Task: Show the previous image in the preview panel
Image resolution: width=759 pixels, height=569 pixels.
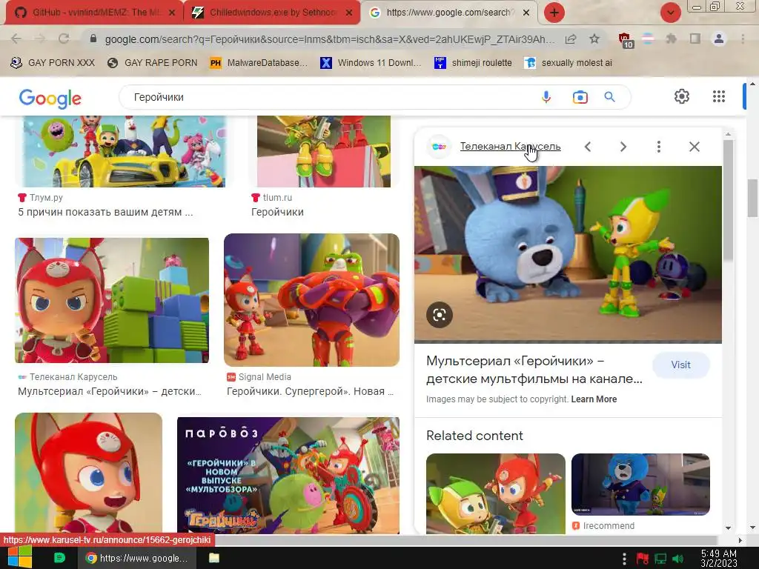Action: 588,147
